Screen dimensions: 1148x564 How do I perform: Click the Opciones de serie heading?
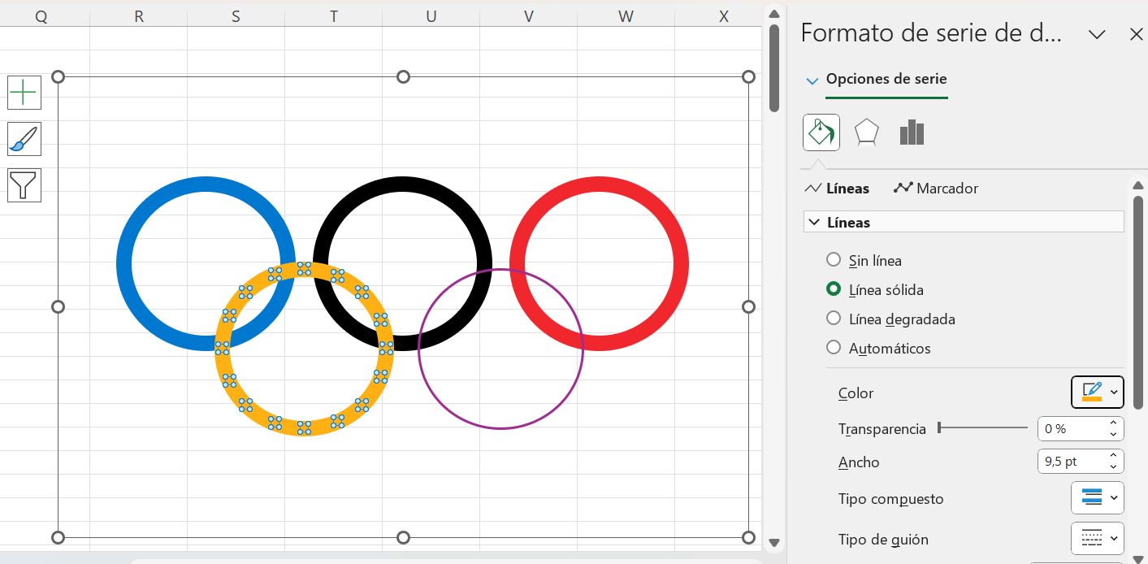coord(886,79)
